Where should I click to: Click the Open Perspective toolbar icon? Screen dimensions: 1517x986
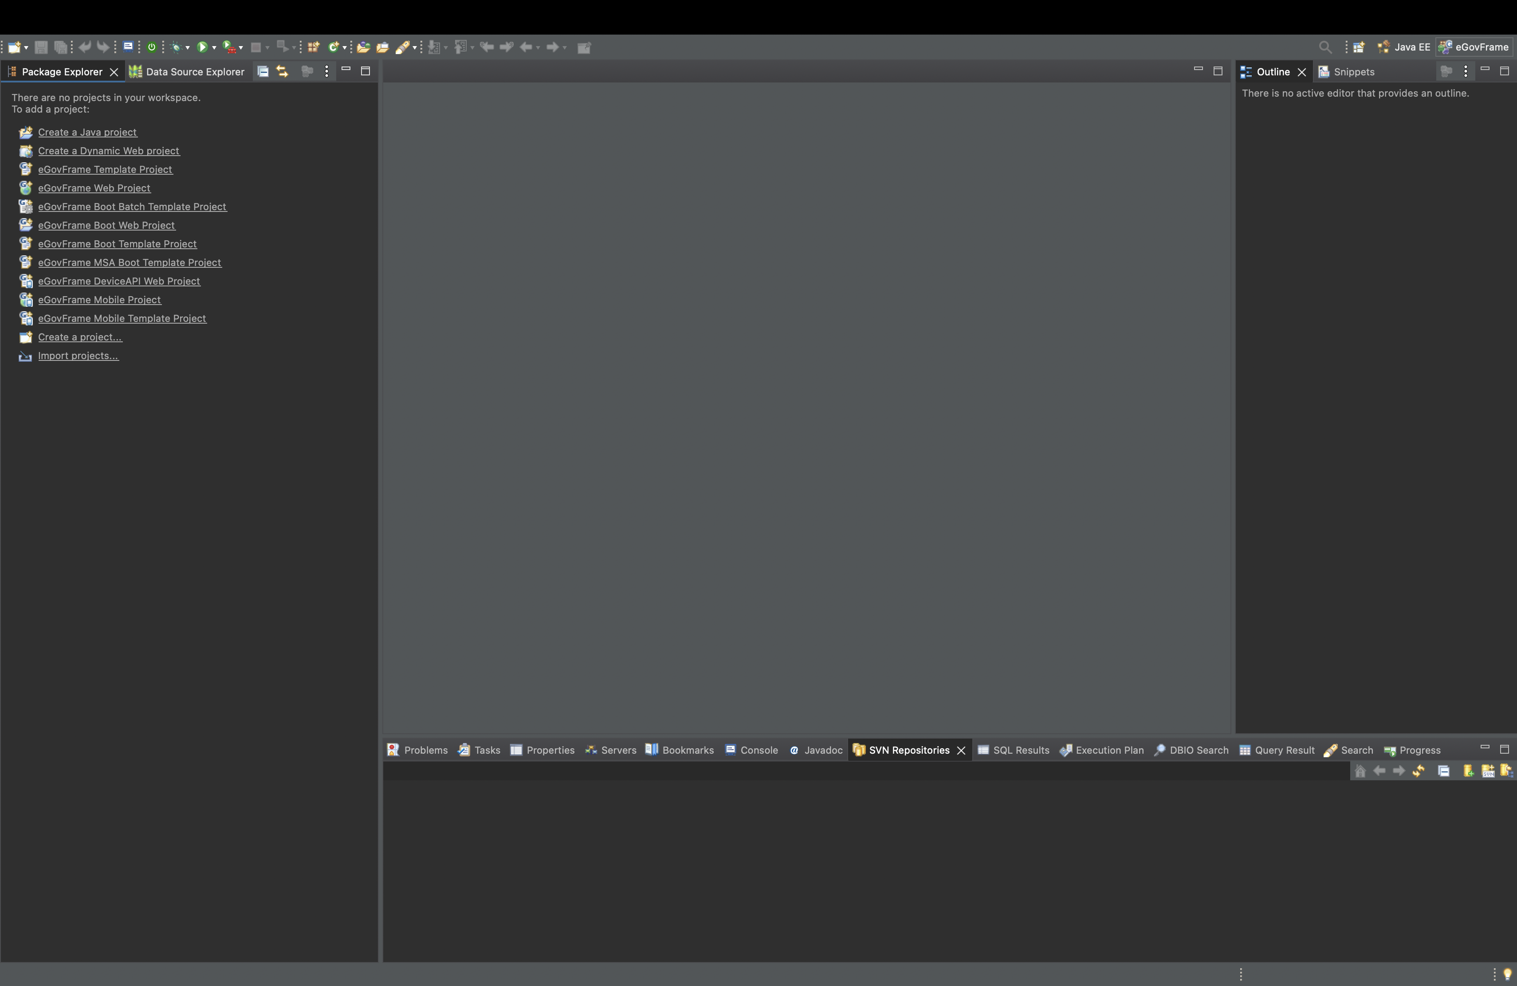(1358, 47)
